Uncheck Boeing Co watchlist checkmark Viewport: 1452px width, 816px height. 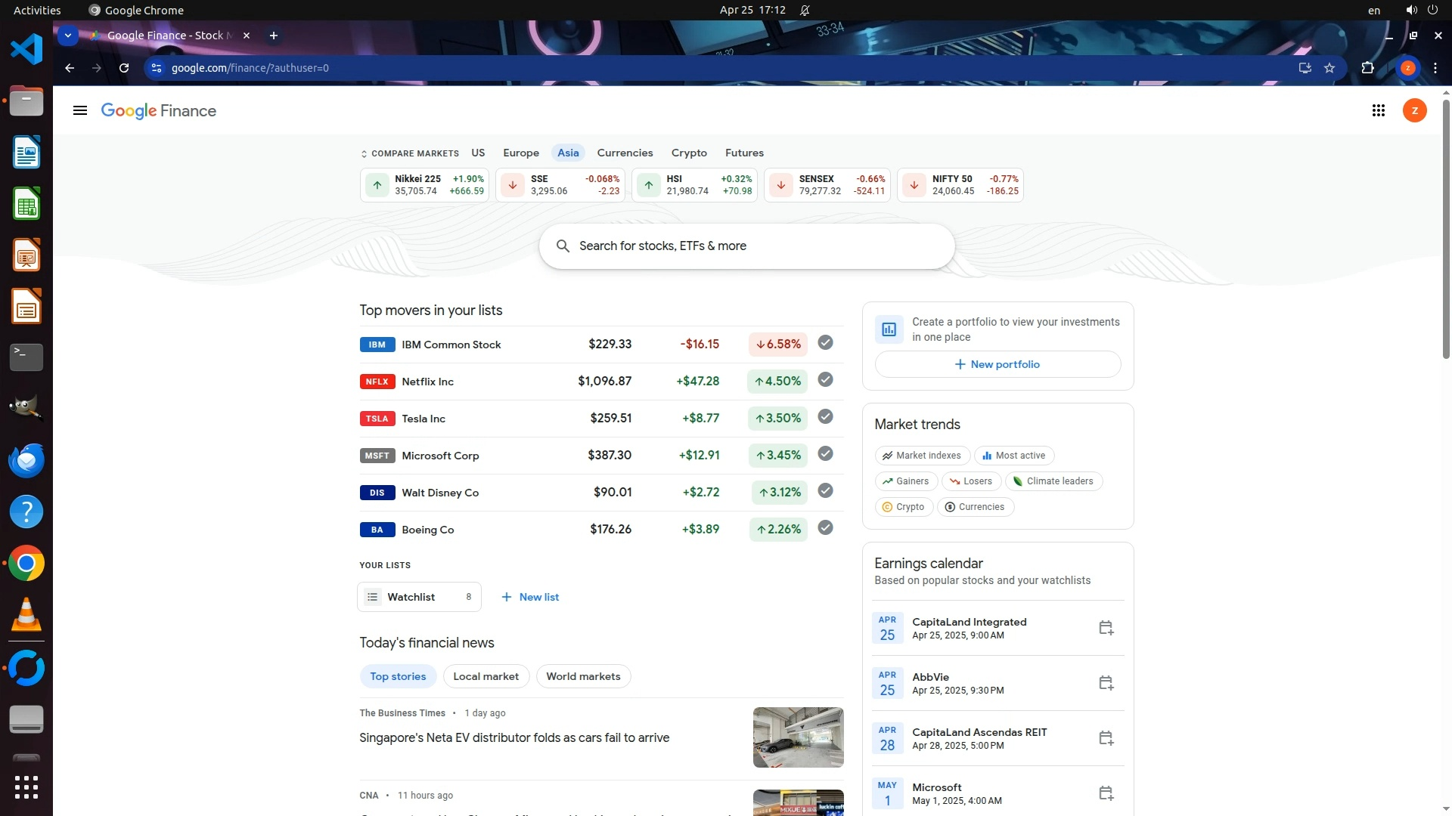(x=825, y=528)
